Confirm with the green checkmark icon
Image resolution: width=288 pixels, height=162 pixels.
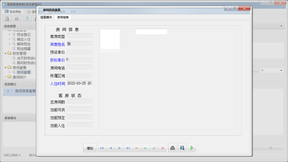click(154, 148)
